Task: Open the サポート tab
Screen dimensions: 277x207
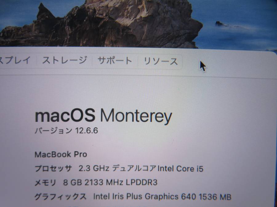Action: (115, 60)
